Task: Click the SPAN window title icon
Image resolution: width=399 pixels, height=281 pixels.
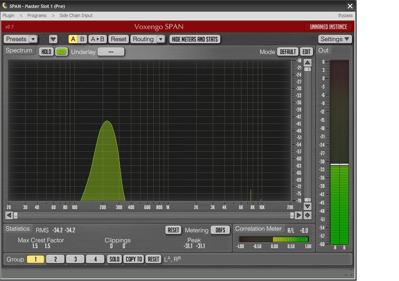Action: (x=5, y=5)
